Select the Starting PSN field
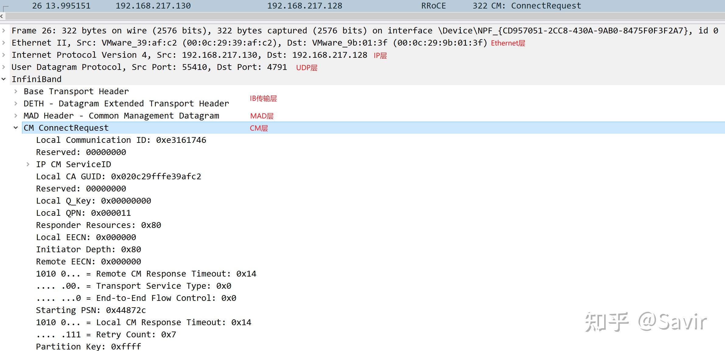This screenshot has height=351, width=725. click(91, 310)
